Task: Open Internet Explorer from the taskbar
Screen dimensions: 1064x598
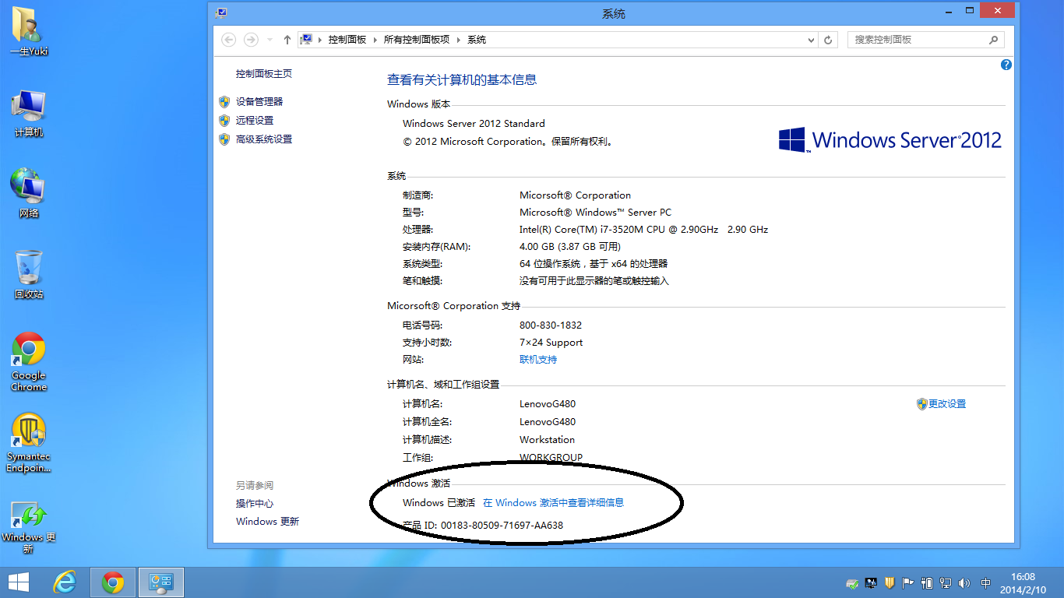Action: [65, 582]
